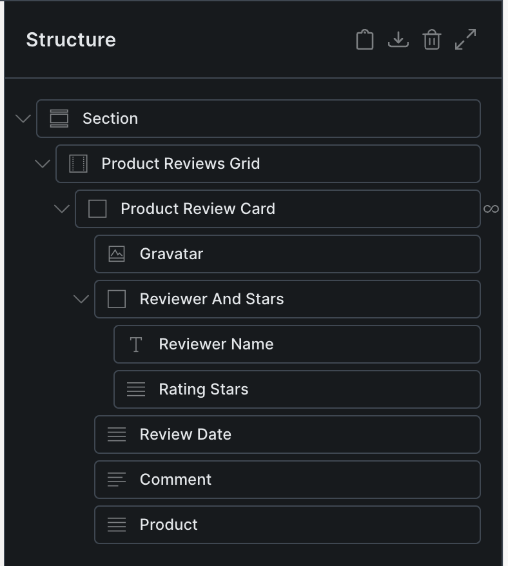This screenshot has height=566, width=508.
Task: Select the Reviewer And Stars block
Action: (x=211, y=299)
